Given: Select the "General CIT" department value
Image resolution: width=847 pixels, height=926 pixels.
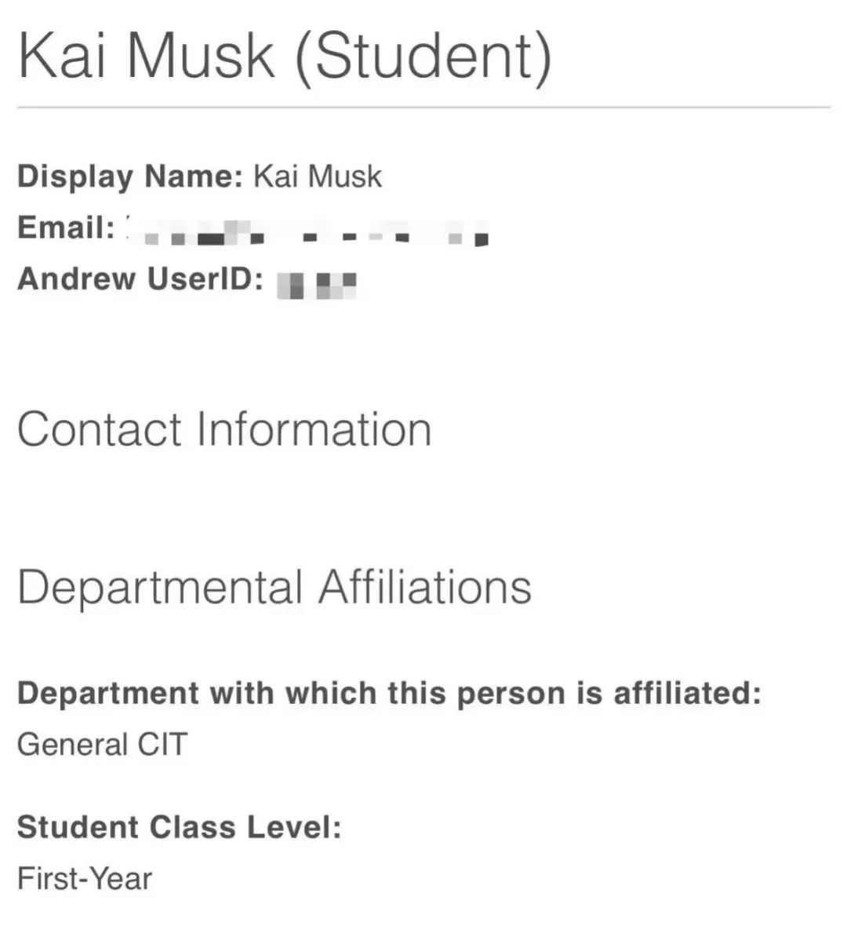Looking at the screenshot, I should [x=102, y=744].
